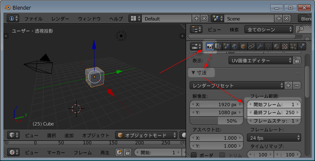Toggle the lock icon beside UV画像エディター
The height and width of the screenshot is (161, 315).
297,60
